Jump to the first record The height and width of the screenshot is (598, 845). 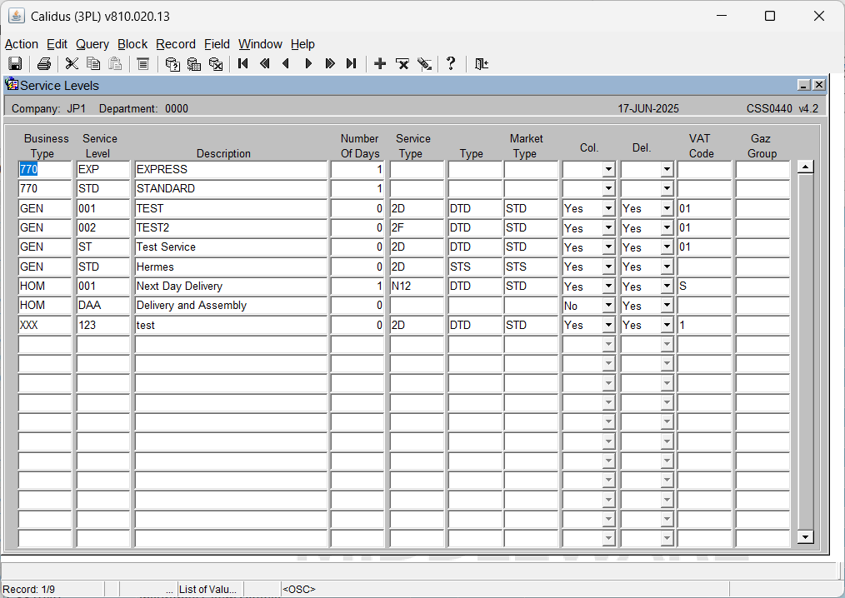pos(243,63)
